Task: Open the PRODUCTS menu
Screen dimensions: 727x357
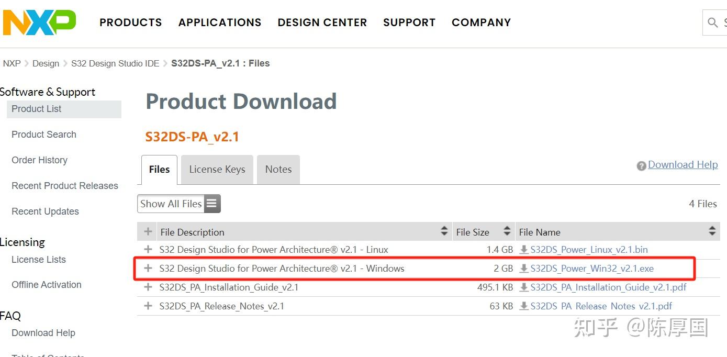Action: [x=131, y=23]
